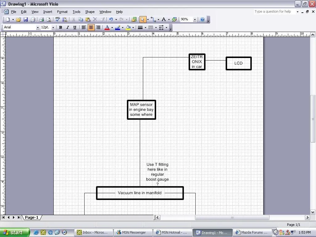Select the Text tool A icon
This screenshot has height=237, width=316.
click(164, 19)
